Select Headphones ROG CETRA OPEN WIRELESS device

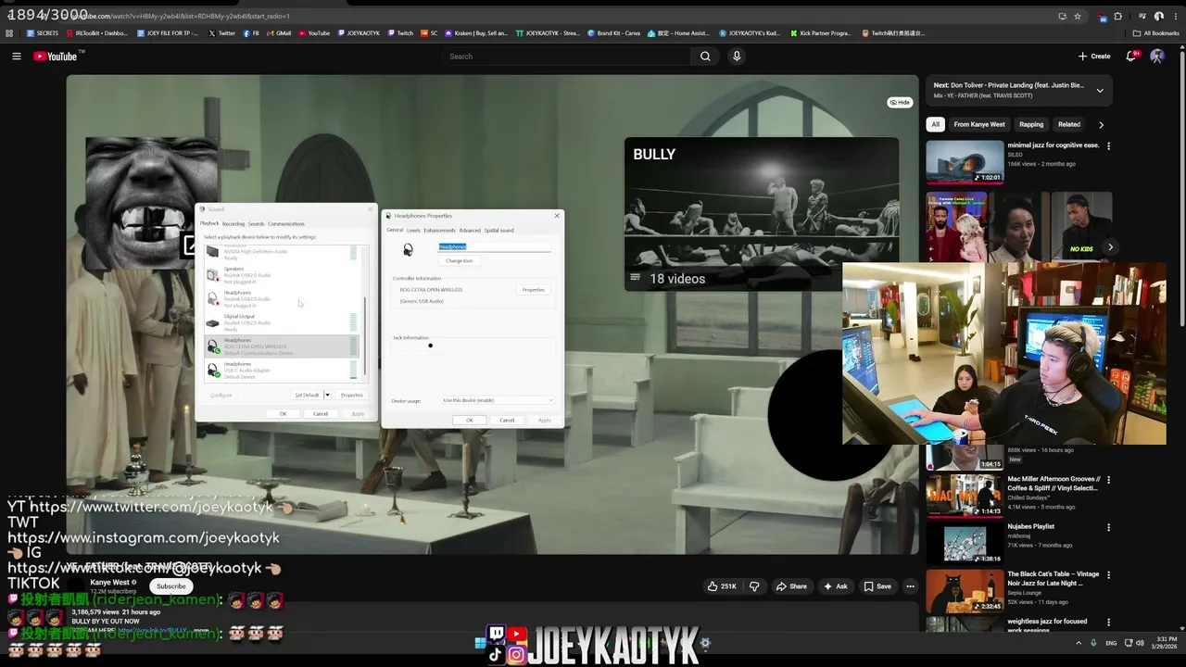pos(283,346)
